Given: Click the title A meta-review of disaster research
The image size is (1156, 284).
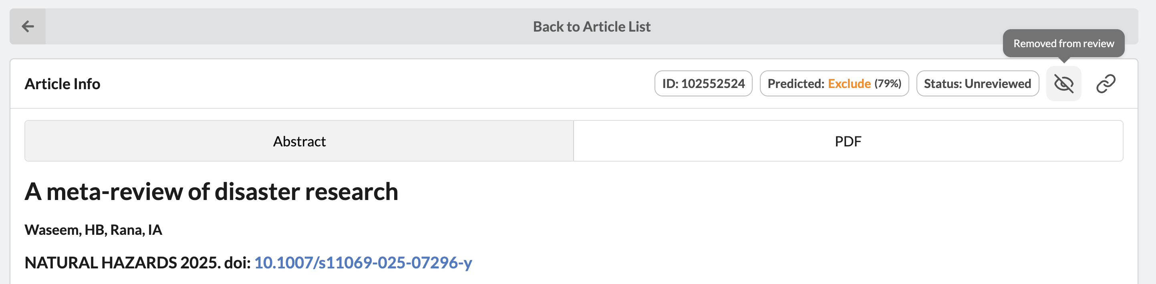Looking at the screenshot, I should pos(211,192).
